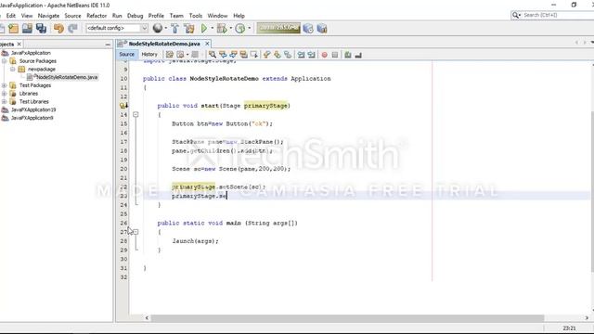Collapse the main method code fold on line 27

coord(136,232)
